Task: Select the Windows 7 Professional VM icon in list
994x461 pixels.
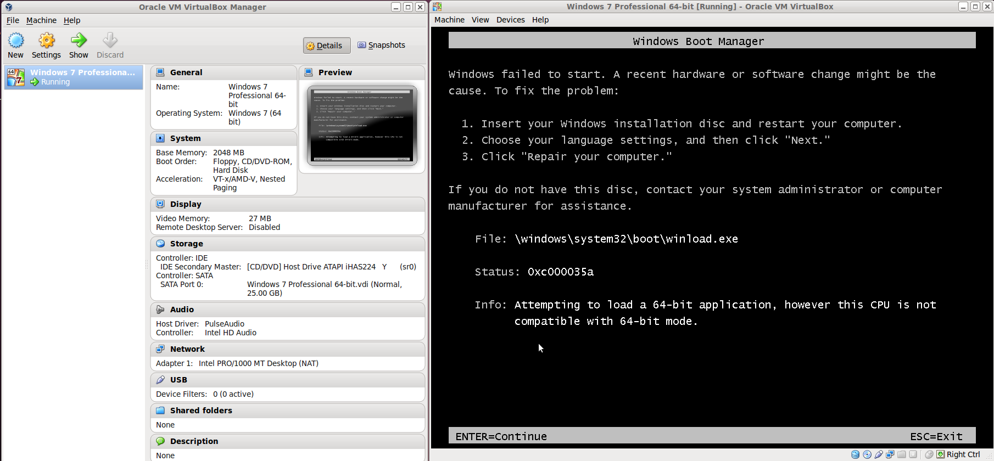Action: coord(16,77)
